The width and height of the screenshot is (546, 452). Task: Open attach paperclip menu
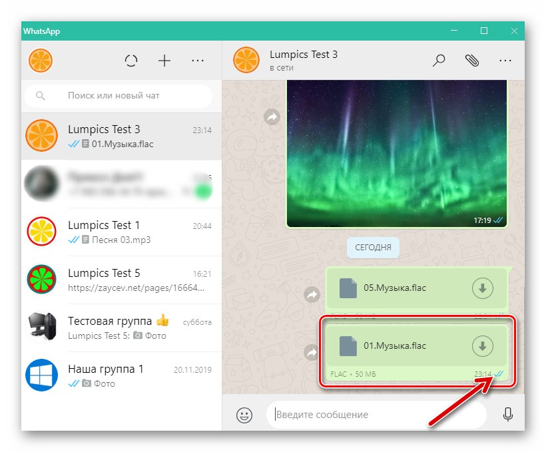(x=472, y=60)
